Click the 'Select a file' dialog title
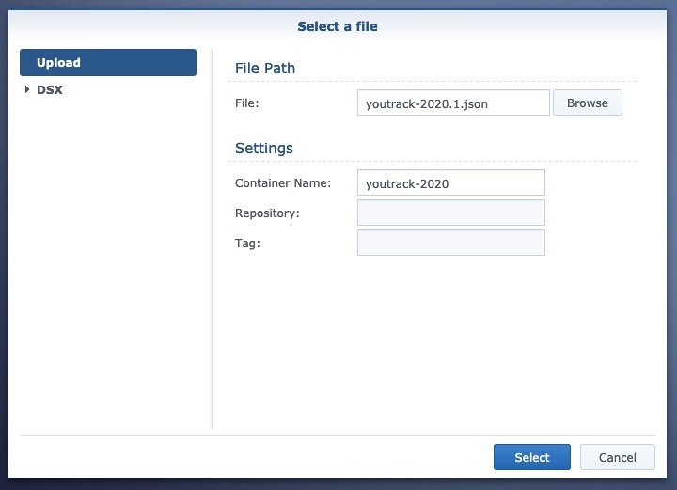Viewport: 677px width, 490px height. [338, 26]
